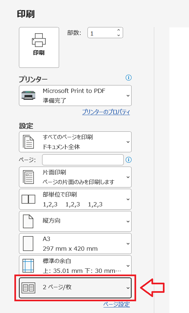The image size is (189, 313).
Task: Click the Microsoft Print to PDF printer icon
Action: (28, 95)
